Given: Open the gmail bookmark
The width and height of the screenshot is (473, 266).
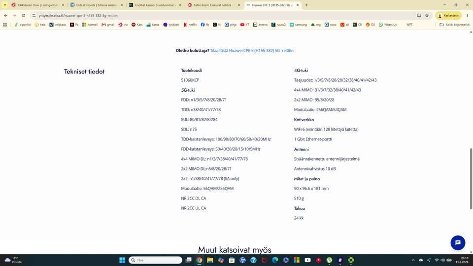Looking at the screenshot, I should pyautogui.click(x=108, y=25).
